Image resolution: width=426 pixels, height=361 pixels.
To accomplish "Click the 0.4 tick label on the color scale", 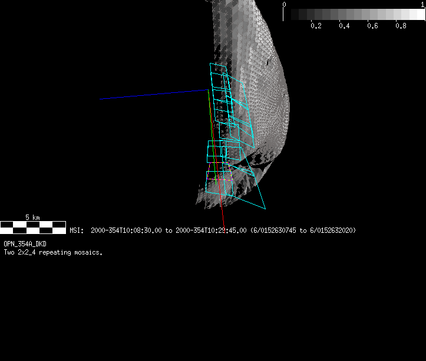I will [x=344, y=26].
